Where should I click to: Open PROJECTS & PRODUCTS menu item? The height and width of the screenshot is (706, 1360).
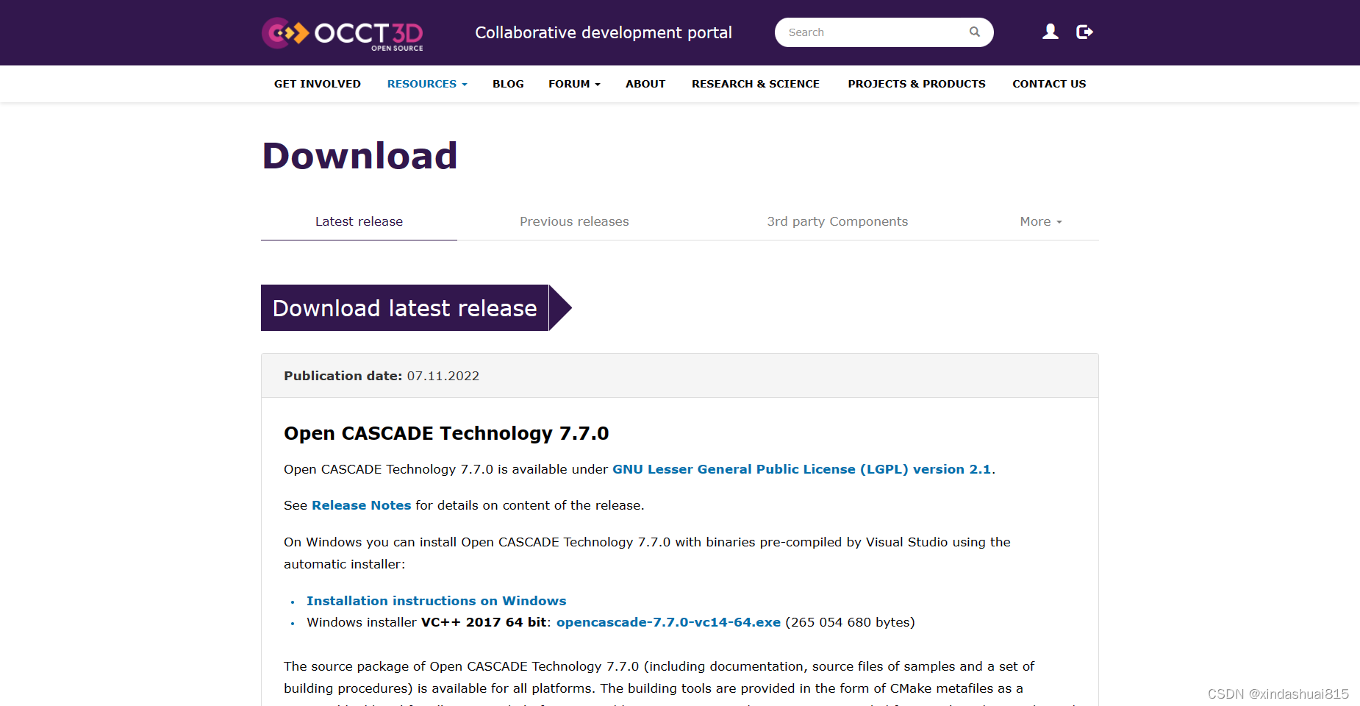tap(917, 84)
